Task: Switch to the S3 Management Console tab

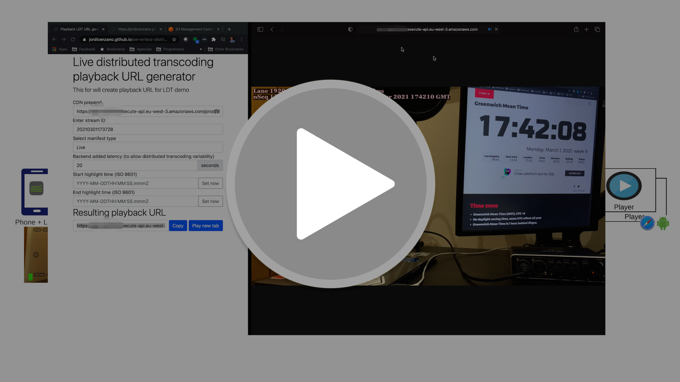Action: click(x=194, y=29)
